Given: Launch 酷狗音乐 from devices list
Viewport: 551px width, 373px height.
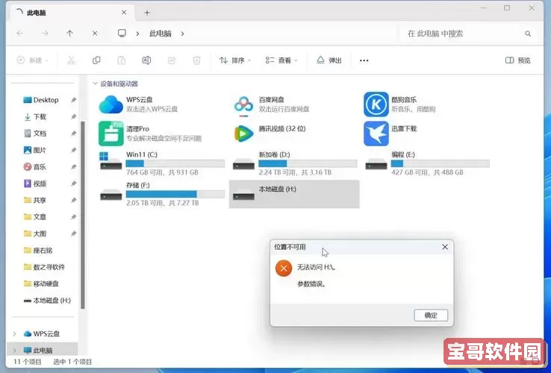Looking at the screenshot, I should click(376, 104).
